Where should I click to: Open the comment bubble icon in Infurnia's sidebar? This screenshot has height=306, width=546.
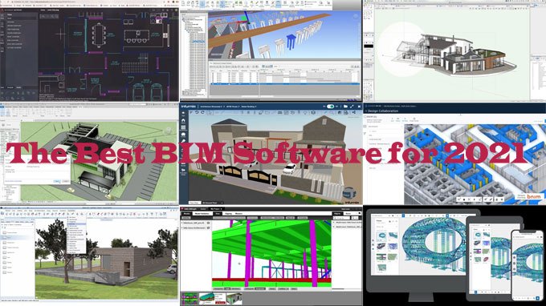click(x=184, y=135)
